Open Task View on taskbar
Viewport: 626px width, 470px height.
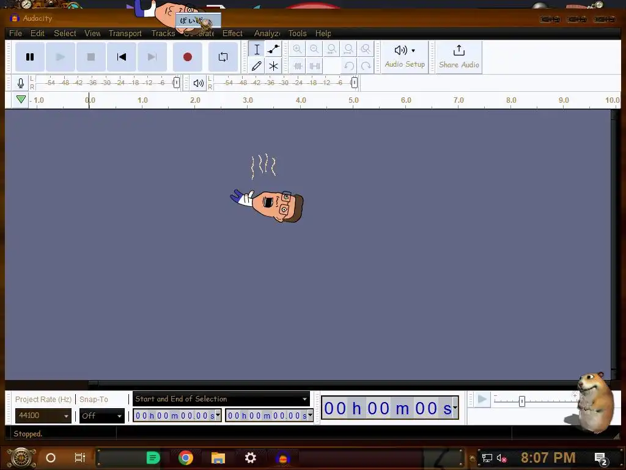(80, 458)
